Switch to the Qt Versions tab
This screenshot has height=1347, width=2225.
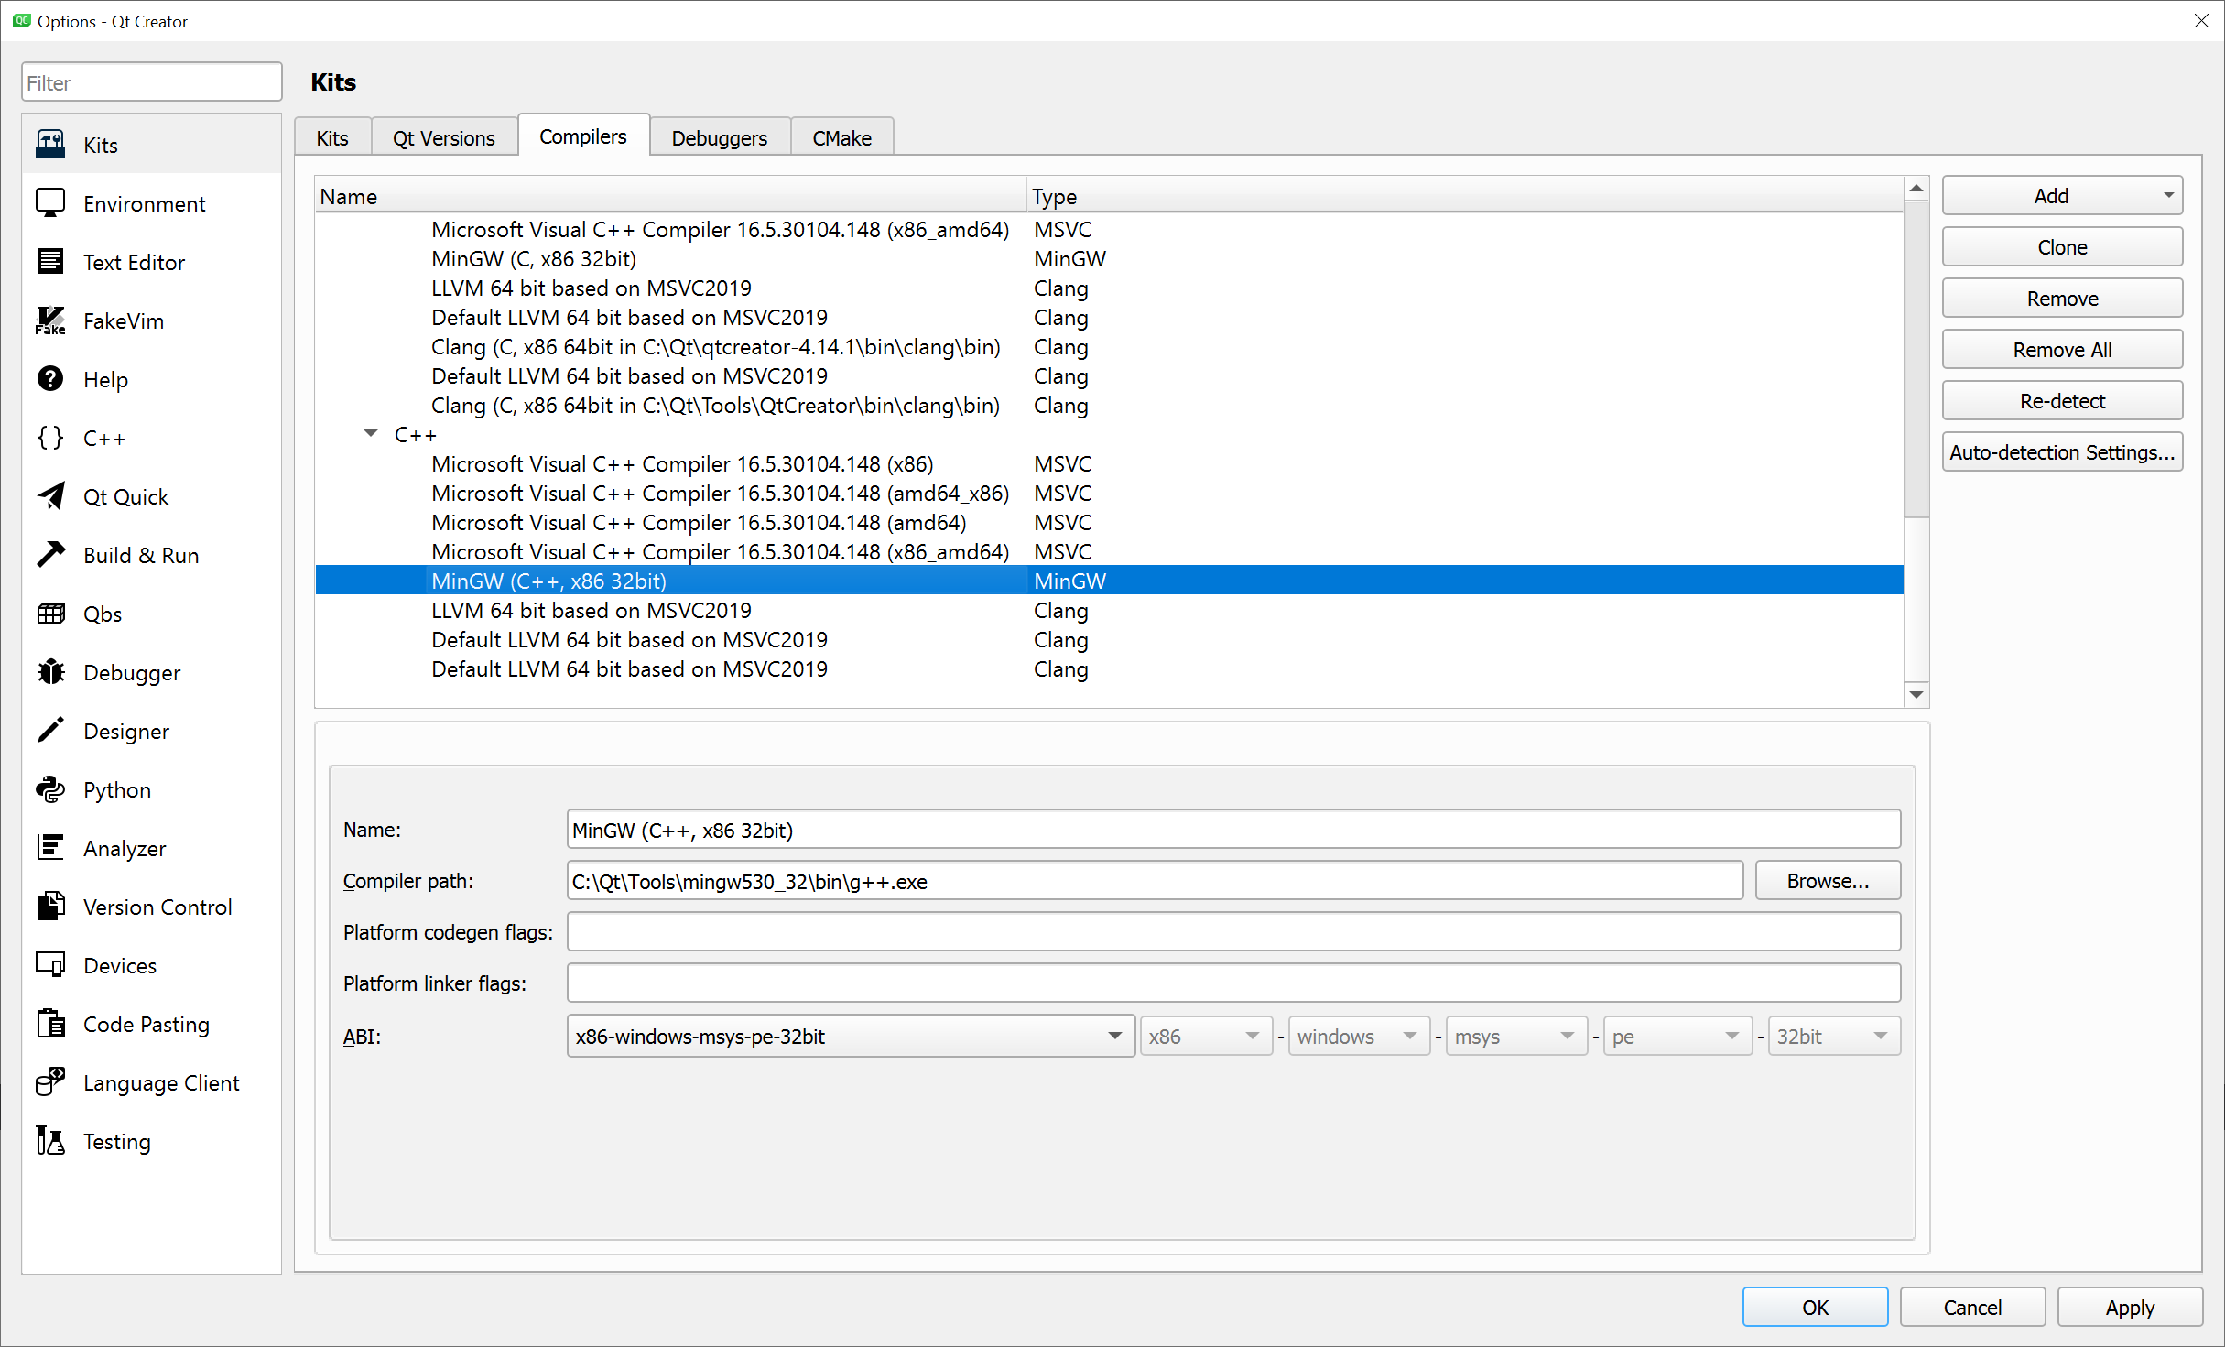click(x=444, y=138)
